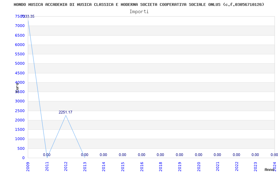Click the 500 y-axis tick label

click(x=21, y=148)
